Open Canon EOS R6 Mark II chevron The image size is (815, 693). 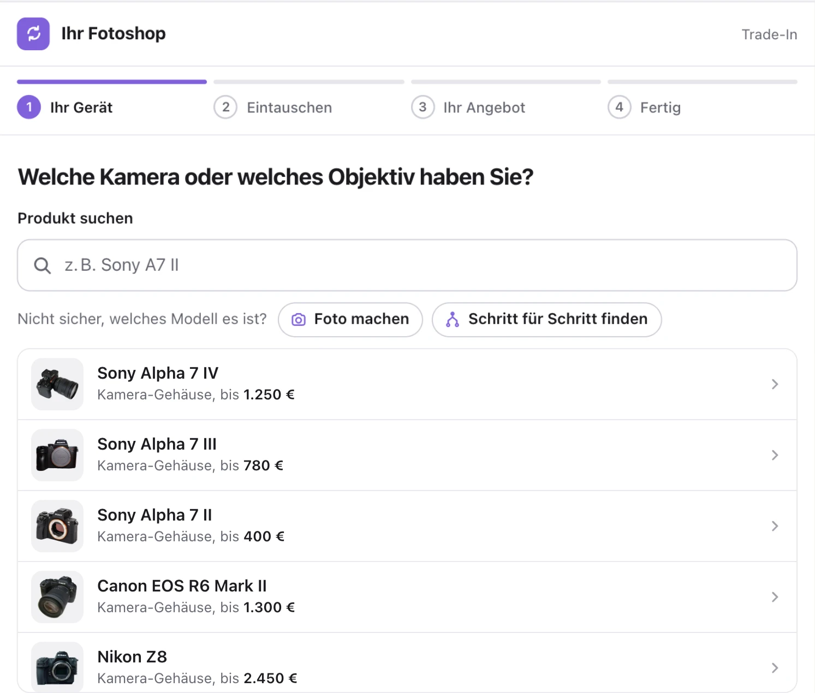click(x=775, y=597)
